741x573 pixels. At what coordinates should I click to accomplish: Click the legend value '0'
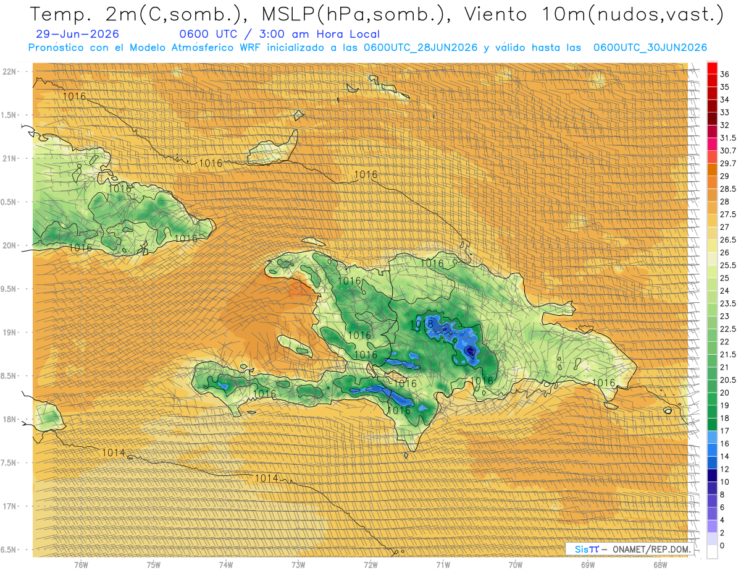722,546
